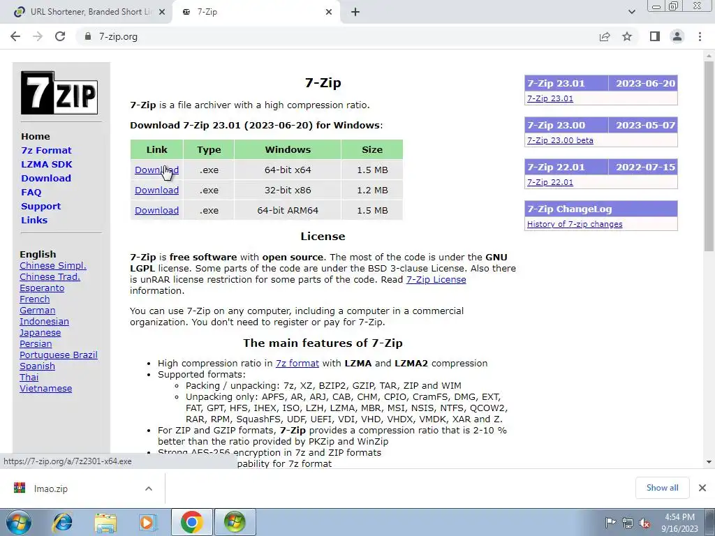Switch language to Vietnamese
715x536 pixels.
[x=45, y=388]
